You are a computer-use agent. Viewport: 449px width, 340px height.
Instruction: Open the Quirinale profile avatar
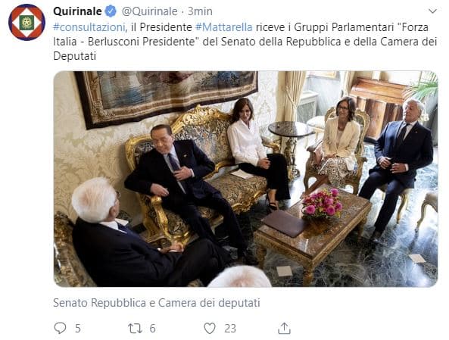pyautogui.click(x=27, y=23)
